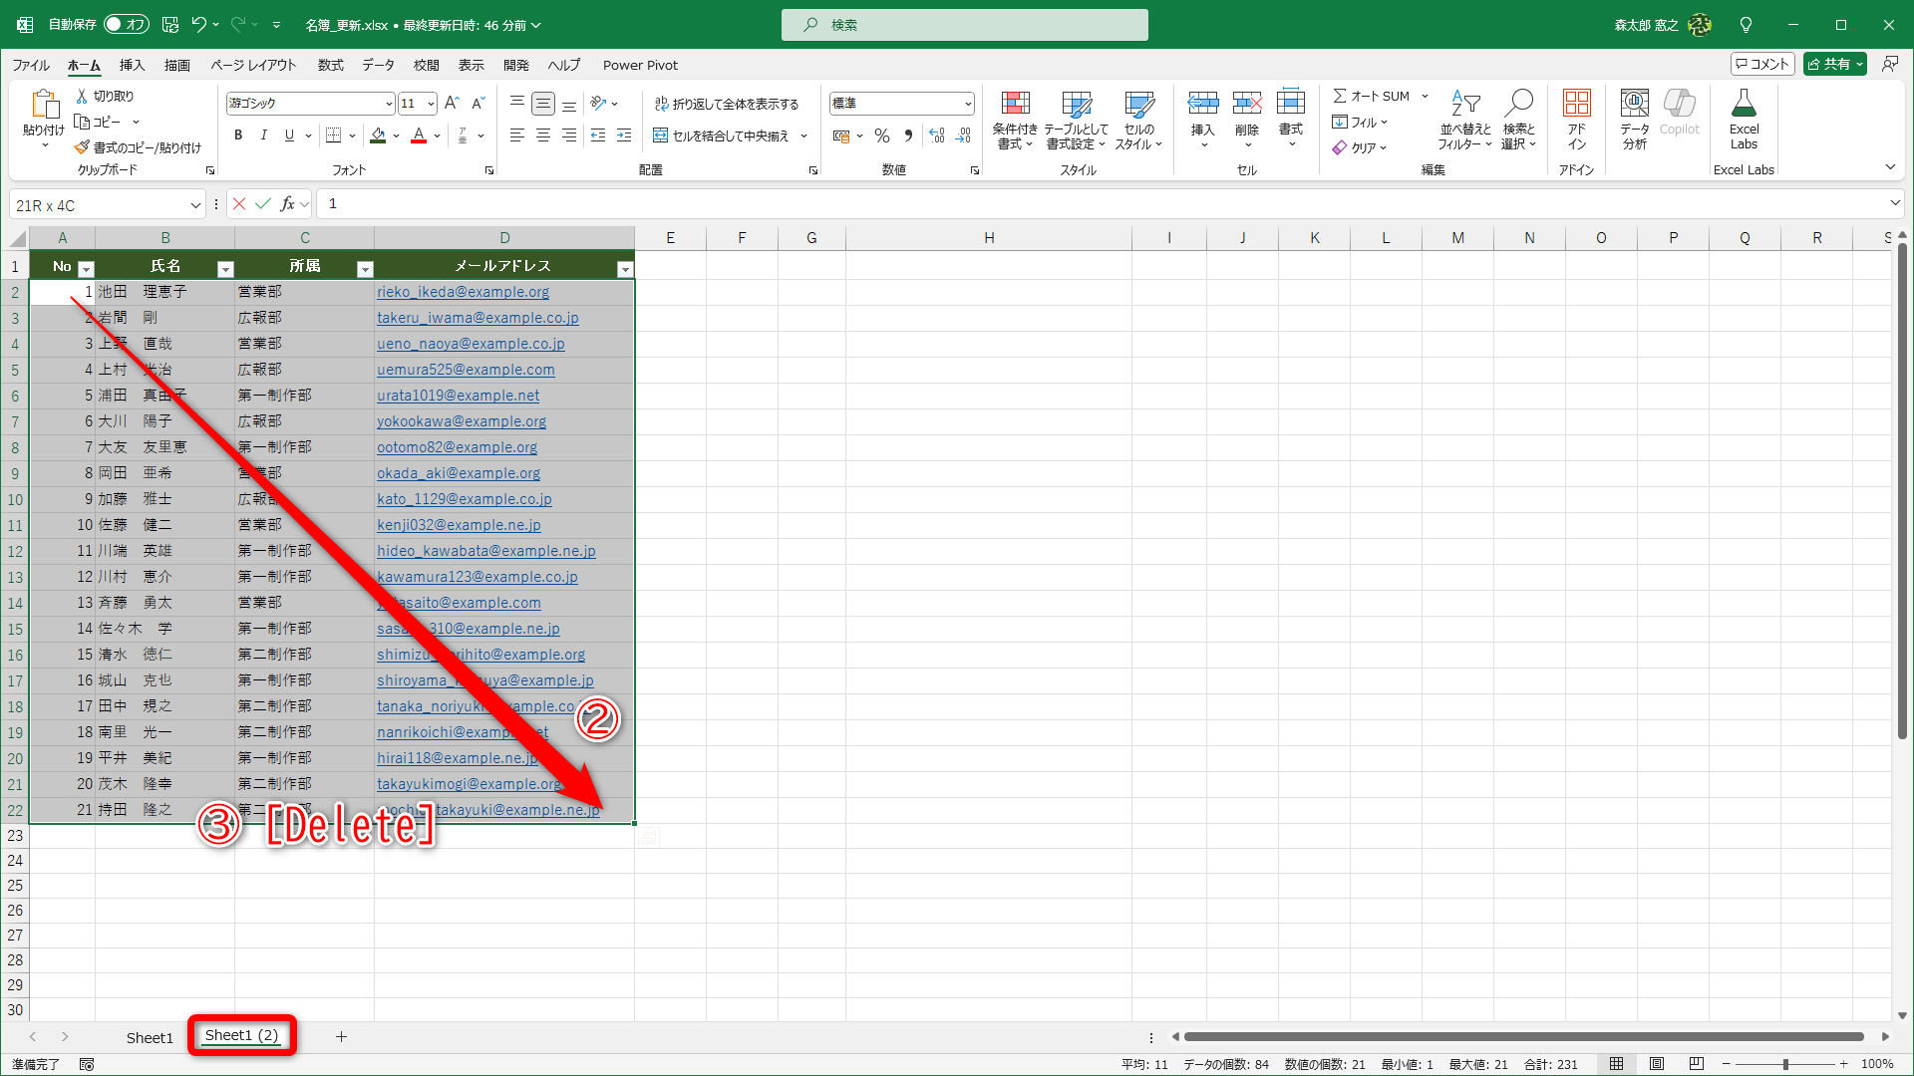This screenshot has width=1914, height=1076.
Task: Open the 所属 column filter dropdown
Action: tap(365, 269)
